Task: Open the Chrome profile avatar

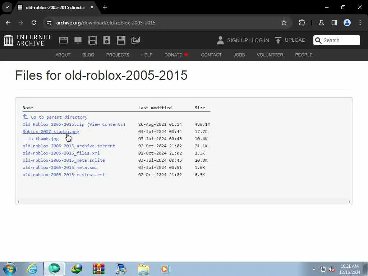Action: tap(347, 23)
